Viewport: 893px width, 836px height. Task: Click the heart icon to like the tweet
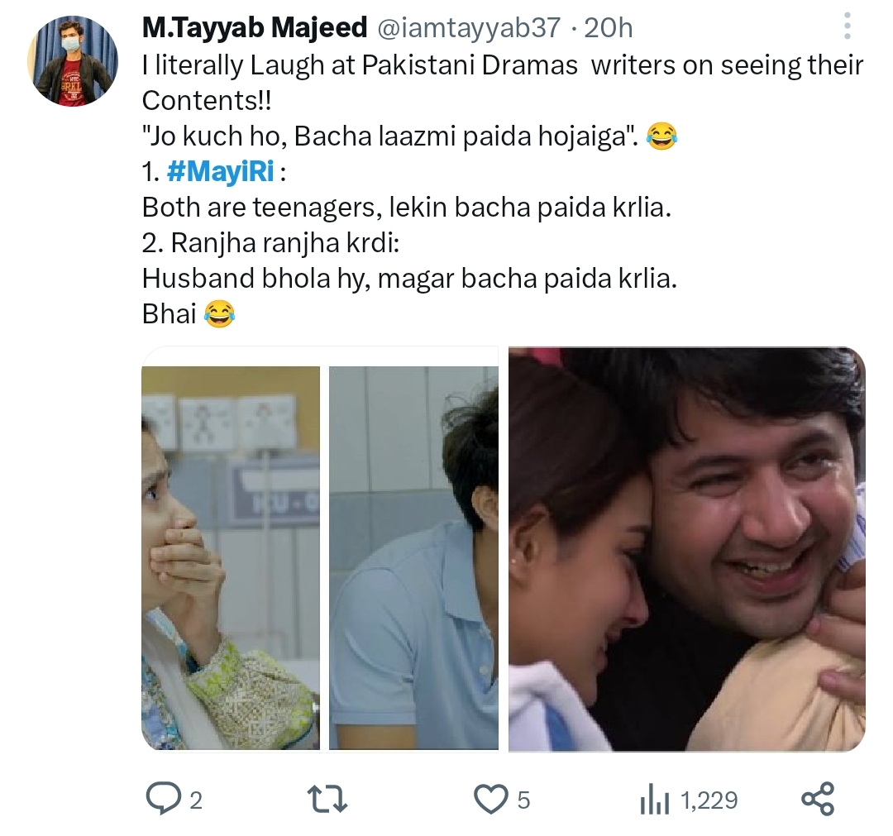491,800
